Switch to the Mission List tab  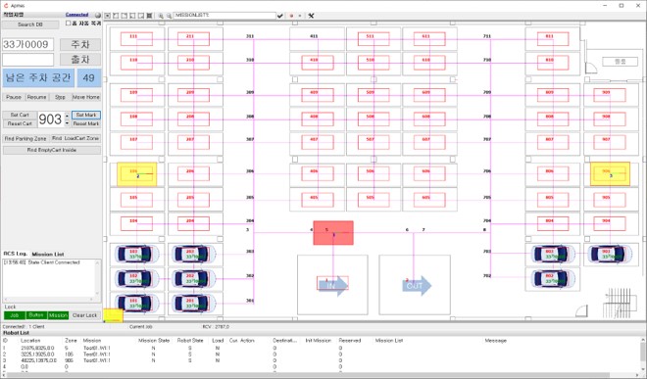coord(48,254)
